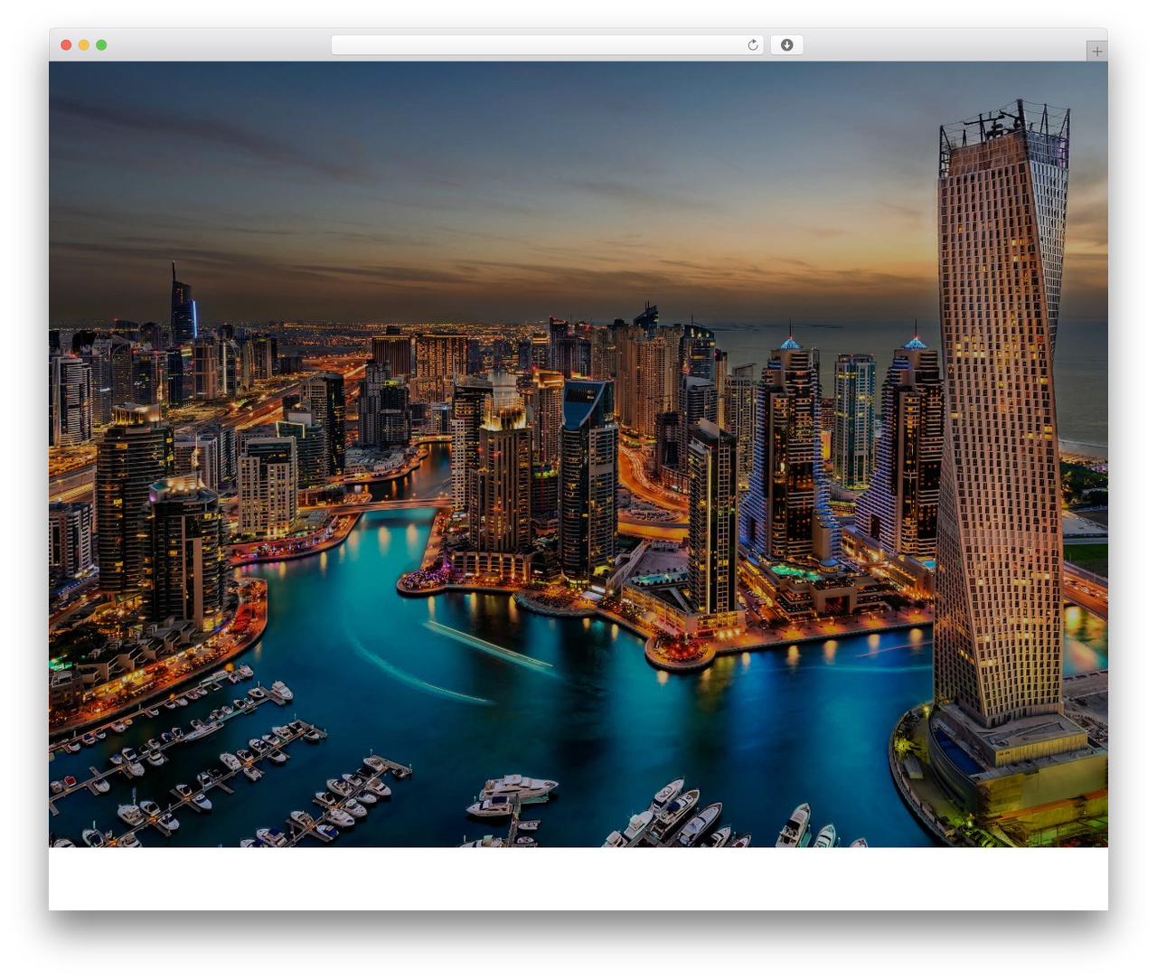
Task: Add a new tab with the plus button
Action: pos(1096,52)
